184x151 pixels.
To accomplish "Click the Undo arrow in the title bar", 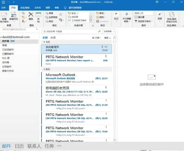I will [8, 2].
